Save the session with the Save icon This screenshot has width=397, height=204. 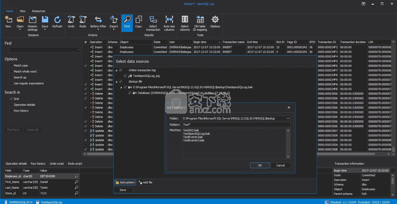pyautogui.click(x=45, y=20)
